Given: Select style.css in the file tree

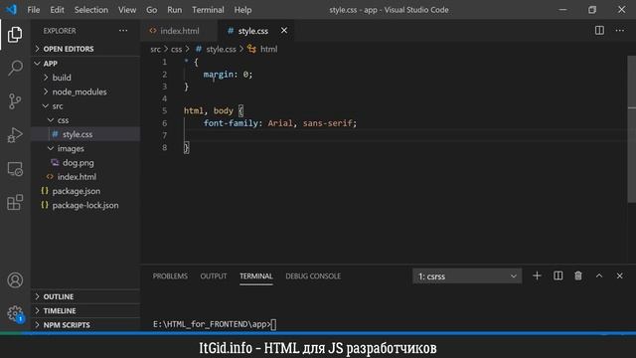Looking at the screenshot, I should [85, 134].
